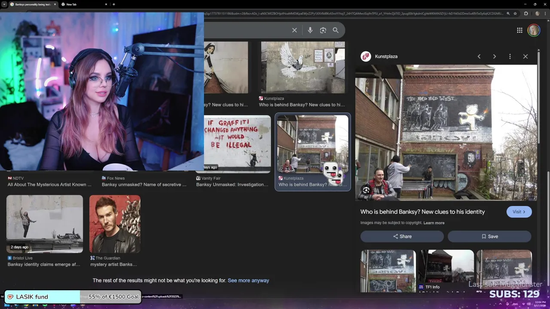
Task: Open the large Banksy mural preview image
Action: coord(446,133)
